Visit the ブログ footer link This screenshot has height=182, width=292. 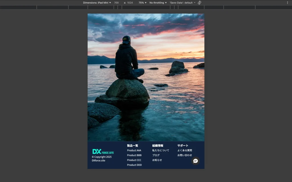coord(156,155)
